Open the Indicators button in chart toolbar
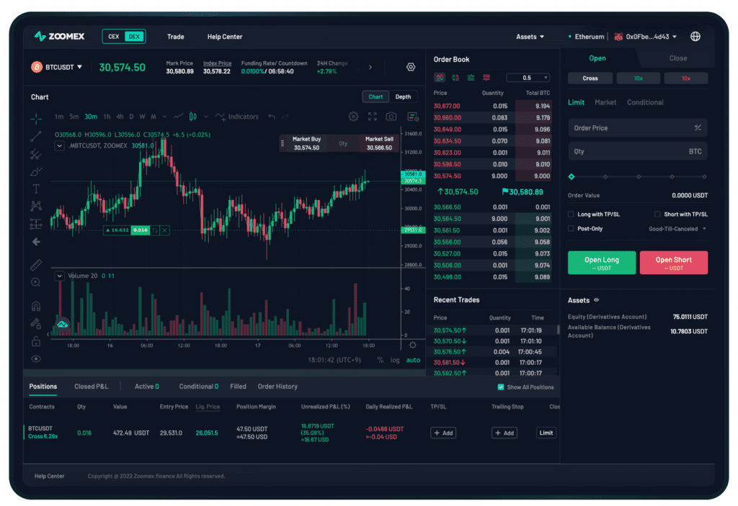Image resolution: width=738 pixels, height=506 pixels. (x=236, y=117)
